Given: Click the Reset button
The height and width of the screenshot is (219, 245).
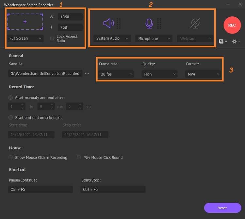Looking at the screenshot, I should [x=222, y=208].
